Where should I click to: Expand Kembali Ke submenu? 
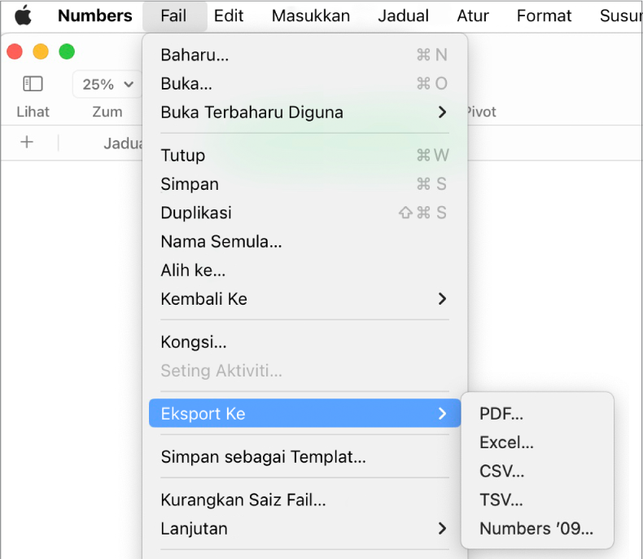[304, 299]
